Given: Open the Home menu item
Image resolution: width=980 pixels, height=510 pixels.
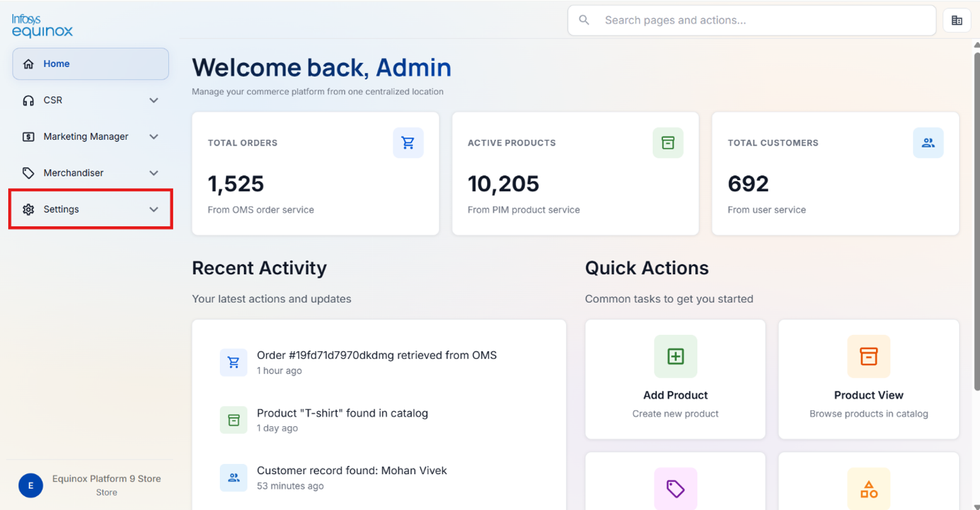Looking at the screenshot, I should [91, 64].
